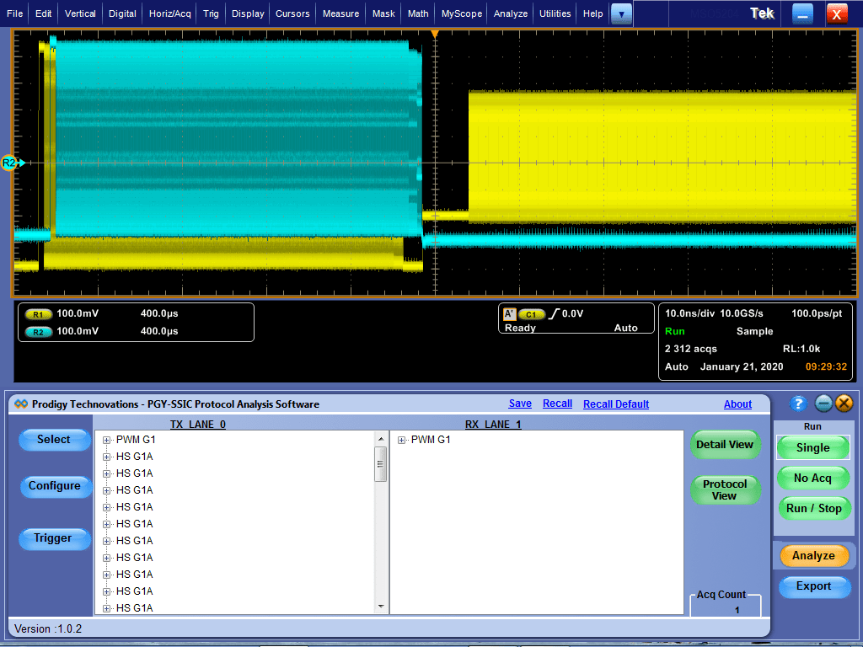Open the Recall Default link

(x=615, y=404)
